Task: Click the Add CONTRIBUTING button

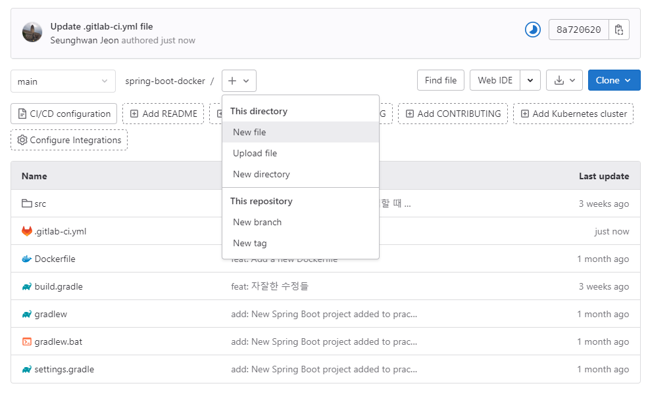Action: click(x=453, y=114)
